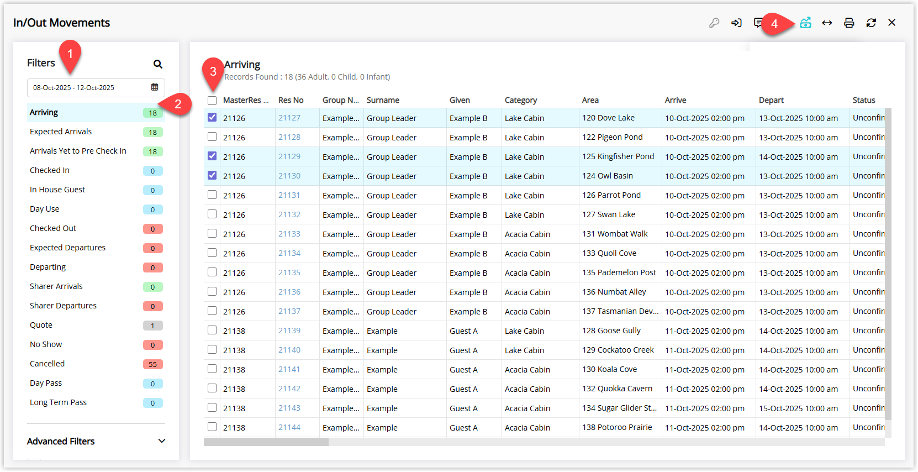The image size is (918, 472).
Task: Sort by the Depart column header
Action: coord(771,100)
